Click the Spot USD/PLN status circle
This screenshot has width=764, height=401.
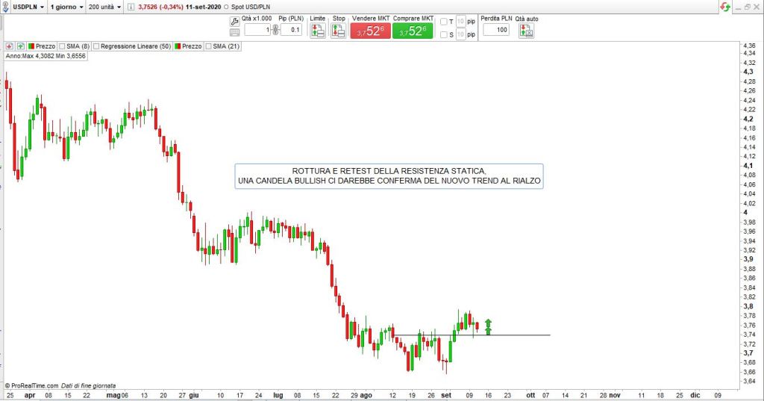click(226, 7)
